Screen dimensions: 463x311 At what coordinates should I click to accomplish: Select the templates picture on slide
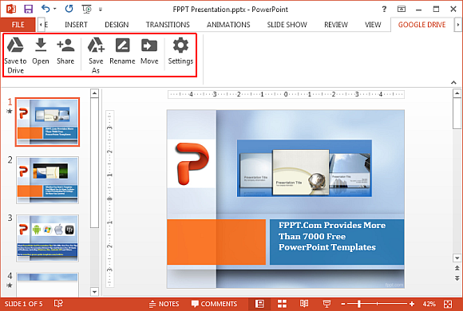pyautogui.click(x=304, y=168)
